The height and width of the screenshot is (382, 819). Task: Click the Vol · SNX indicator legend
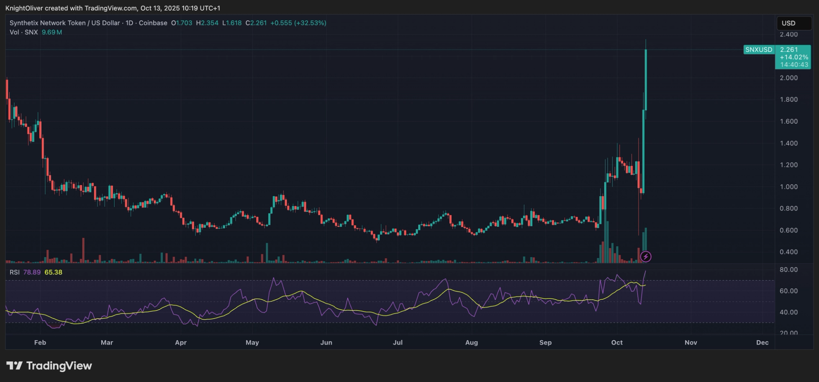[x=23, y=32]
